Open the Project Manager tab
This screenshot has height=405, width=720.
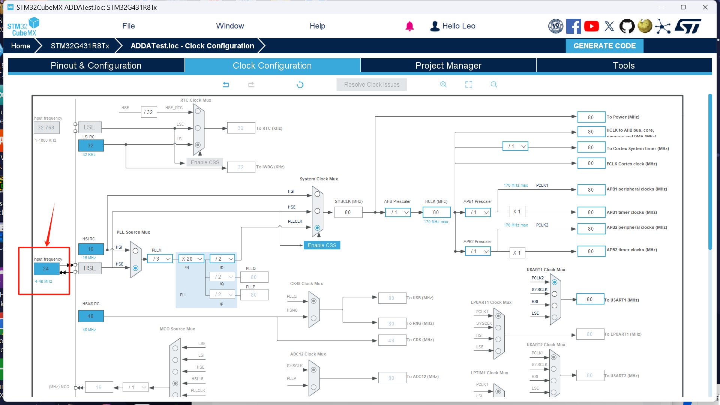pos(448,66)
